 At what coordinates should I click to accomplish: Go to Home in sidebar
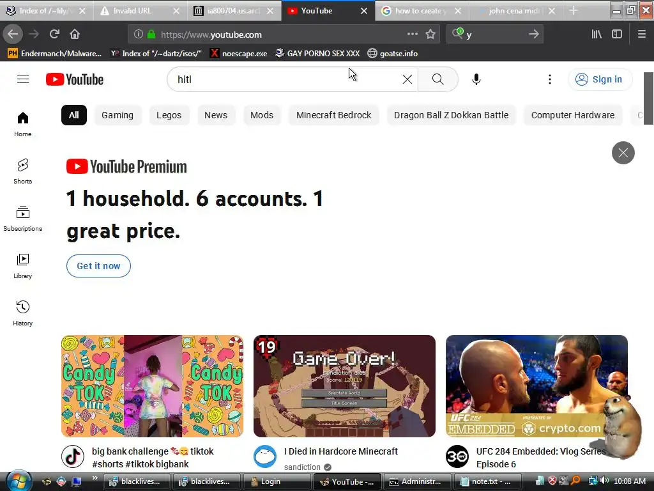pyautogui.click(x=23, y=124)
